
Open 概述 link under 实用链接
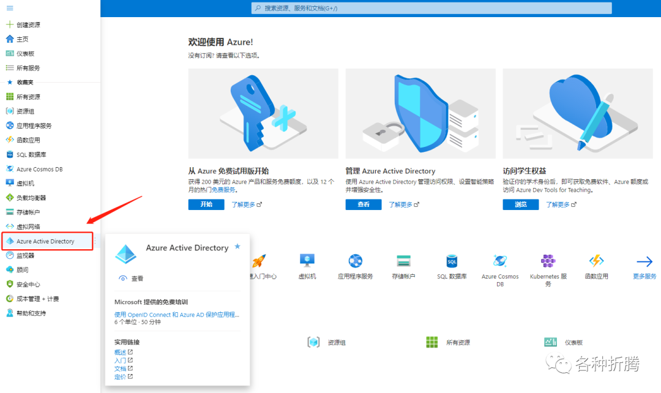click(x=123, y=352)
